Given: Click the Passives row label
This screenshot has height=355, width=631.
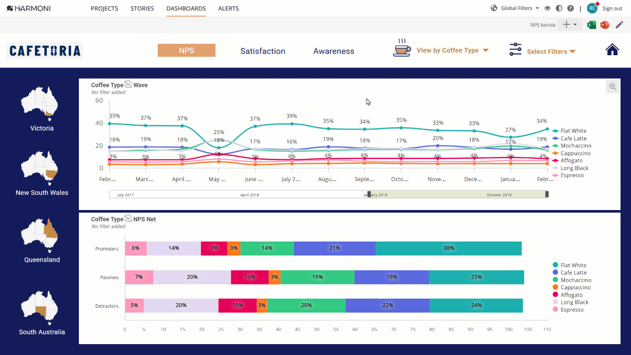Looking at the screenshot, I should 109,278.
